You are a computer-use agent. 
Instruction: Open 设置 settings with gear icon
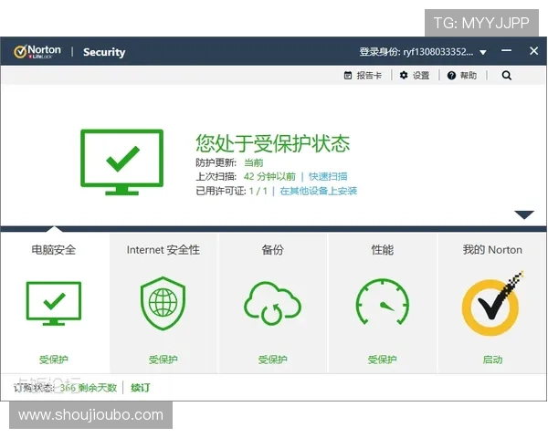pyautogui.click(x=415, y=76)
